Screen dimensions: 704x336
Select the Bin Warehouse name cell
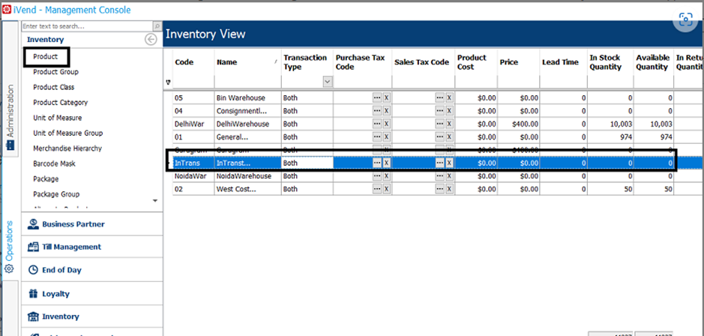coord(248,98)
